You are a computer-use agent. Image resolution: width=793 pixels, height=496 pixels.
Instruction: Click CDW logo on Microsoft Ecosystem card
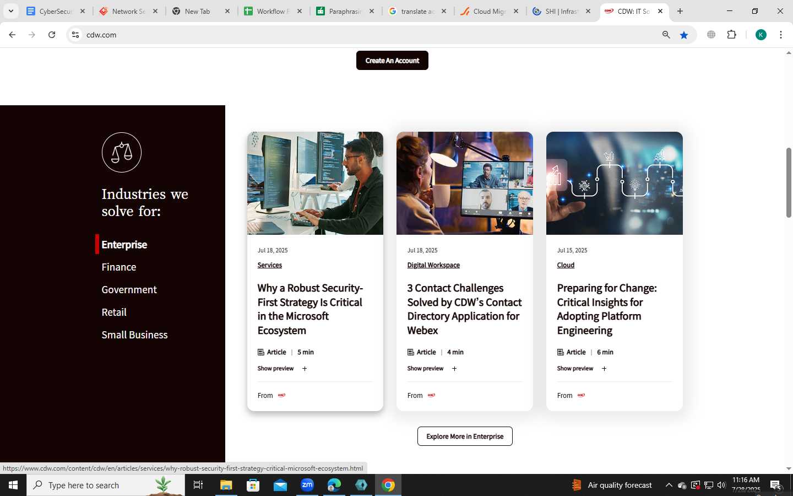point(281,395)
